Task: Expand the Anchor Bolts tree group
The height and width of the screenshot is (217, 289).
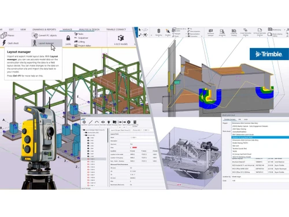Action: coord(84,133)
